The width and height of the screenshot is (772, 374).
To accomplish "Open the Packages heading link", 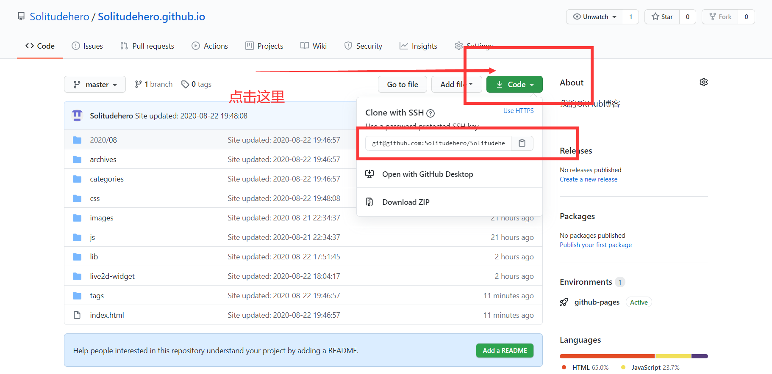I will [577, 216].
